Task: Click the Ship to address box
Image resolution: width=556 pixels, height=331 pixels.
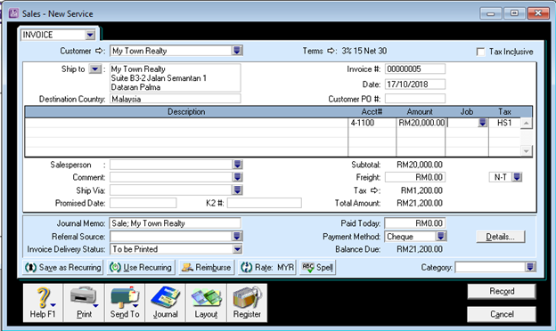Action: (x=176, y=78)
